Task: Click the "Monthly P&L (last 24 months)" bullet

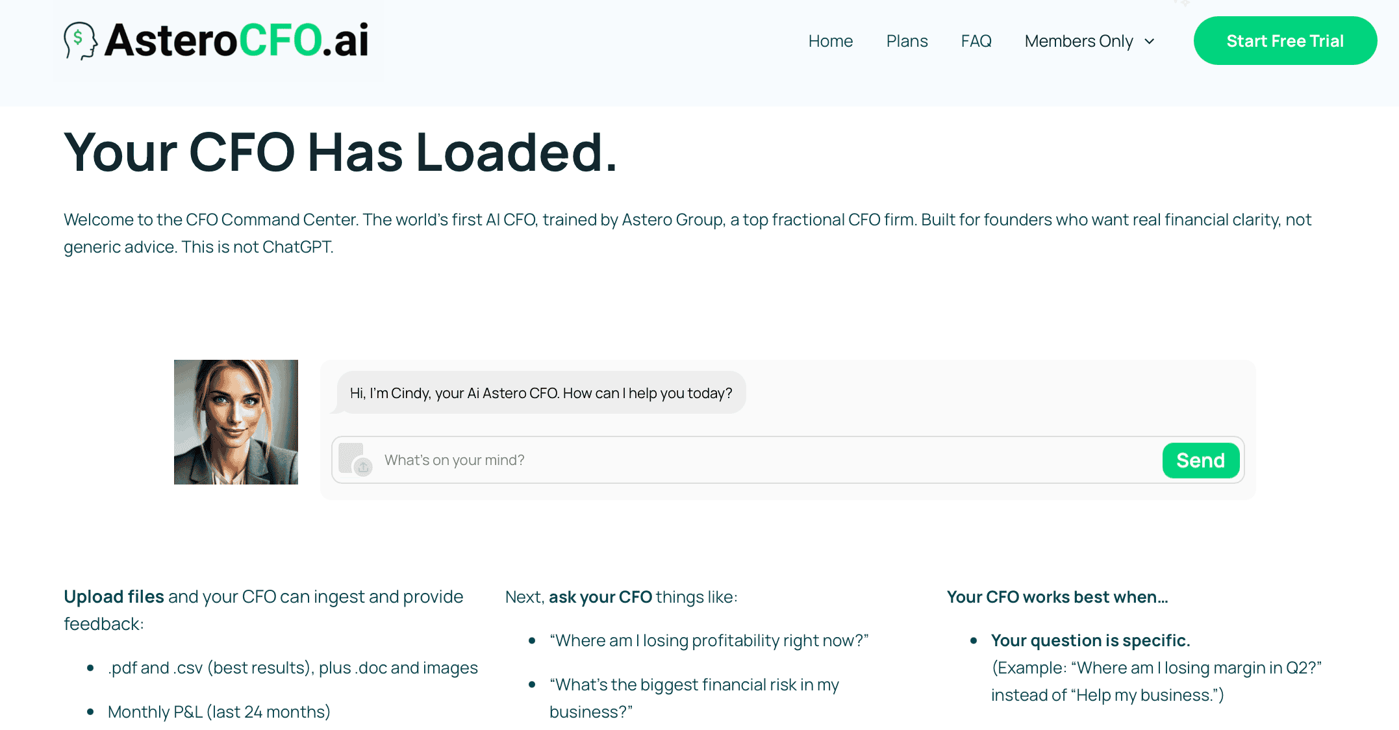Action: coord(219,712)
